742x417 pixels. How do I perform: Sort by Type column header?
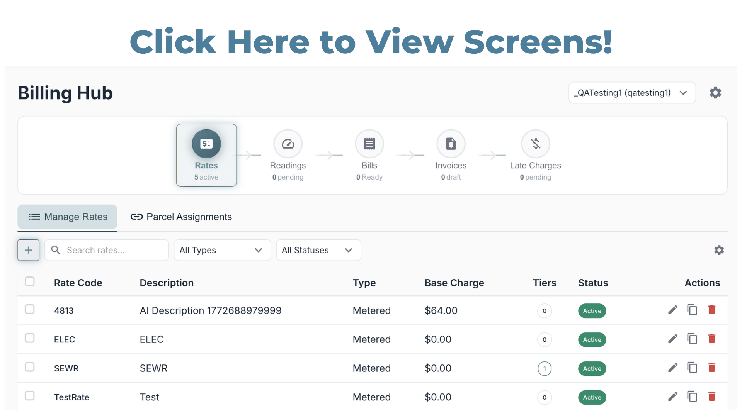coord(364,283)
